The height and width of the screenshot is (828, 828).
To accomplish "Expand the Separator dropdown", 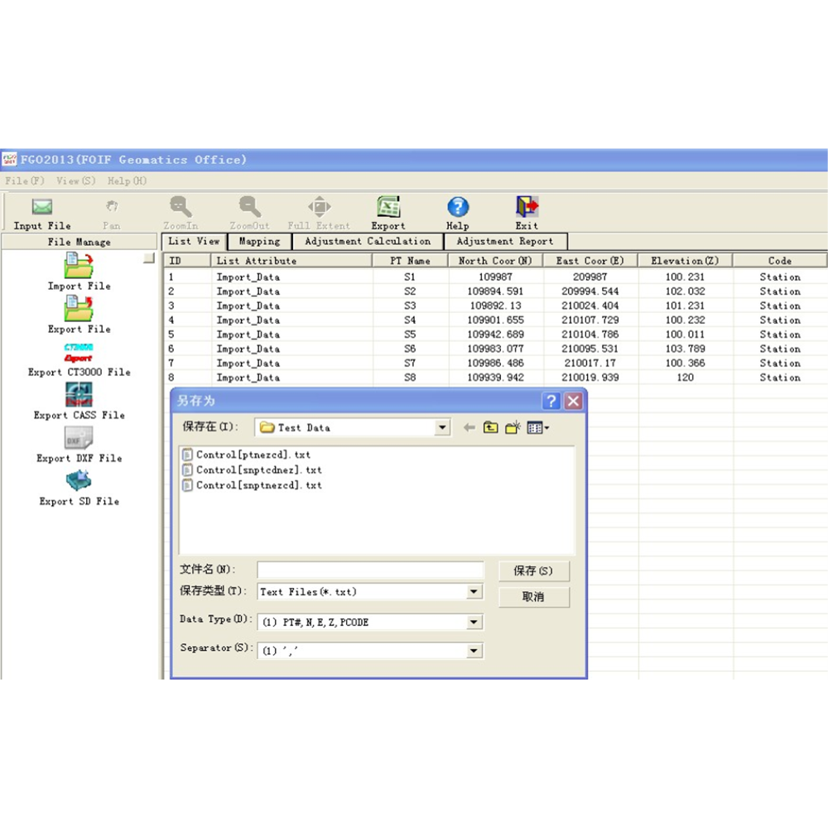I will tap(474, 652).
